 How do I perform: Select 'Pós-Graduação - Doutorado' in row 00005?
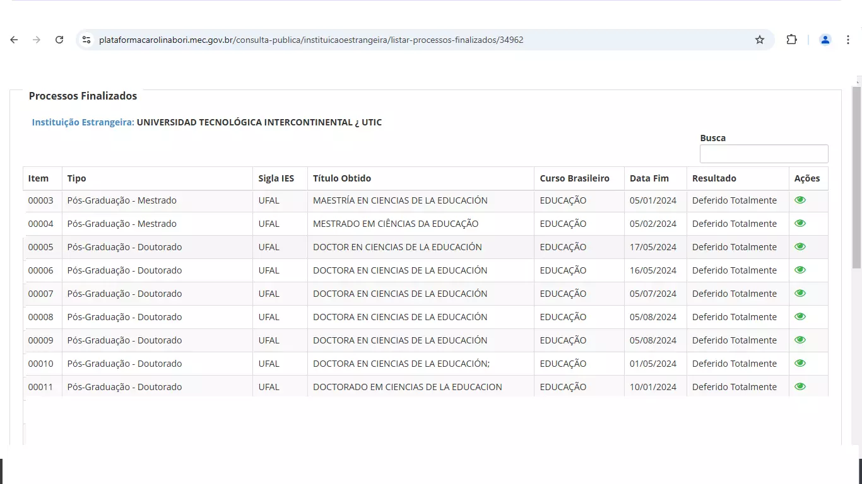(124, 247)
